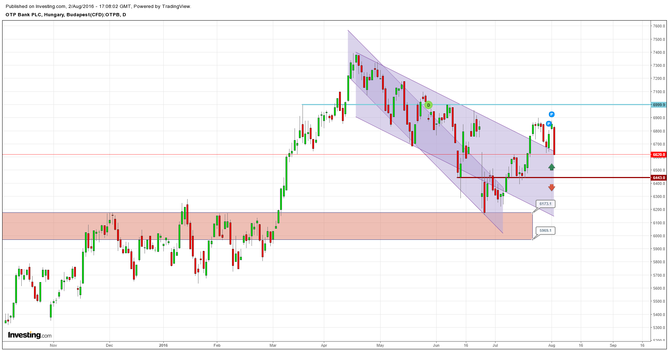Click the Aug label on time axis

point(552,345)
